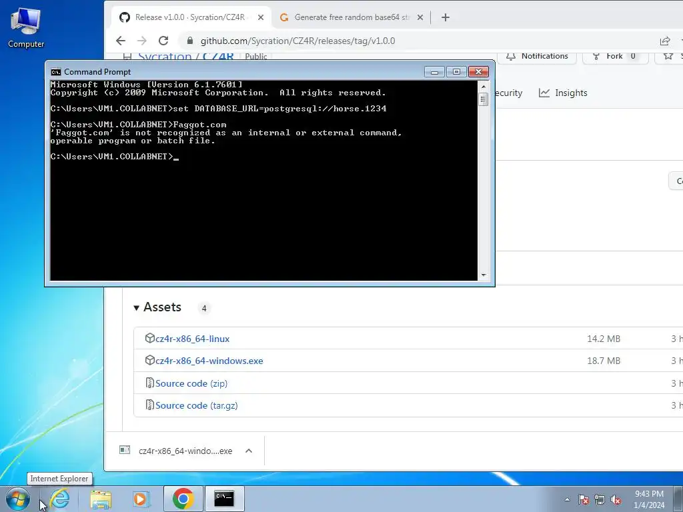
Task: Click the Command Prompt scroll up arrow
Action: (483, 86)
